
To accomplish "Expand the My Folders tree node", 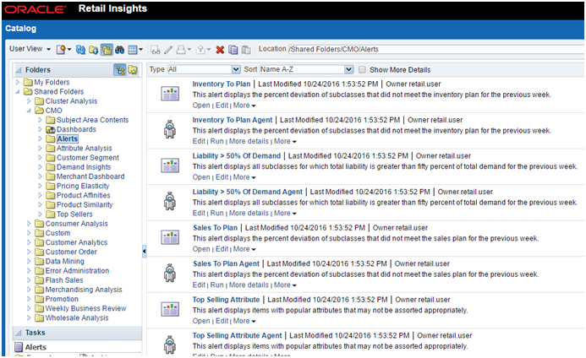I will 18,82.
